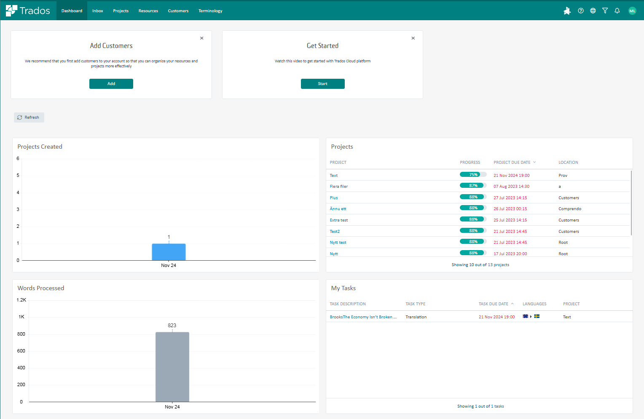Click the 'Prov' location cell
This screenshot has height=419, width=644.
coord(563,176)
